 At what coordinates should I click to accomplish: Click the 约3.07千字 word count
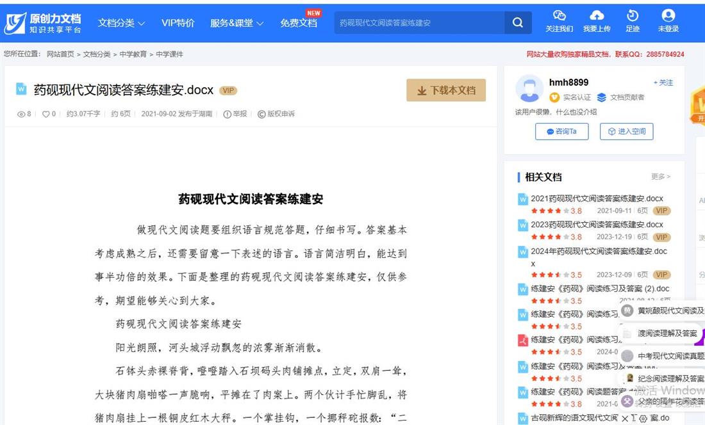tap(83, 114)
